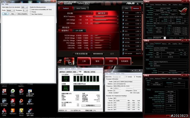The width and height of the screenshot is (190, 118).
Task: Open the Caches tab in top CPU-Z window
Action: point(152,5)
